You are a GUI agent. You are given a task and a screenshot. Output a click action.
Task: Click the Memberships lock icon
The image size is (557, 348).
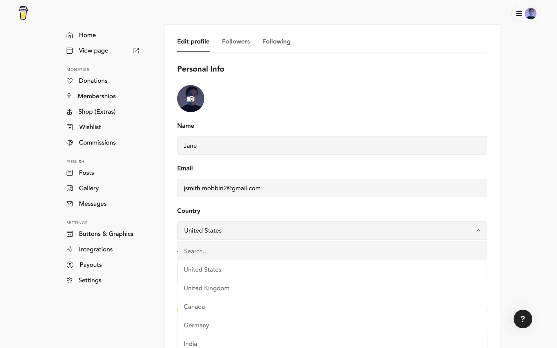coord(69,96)
